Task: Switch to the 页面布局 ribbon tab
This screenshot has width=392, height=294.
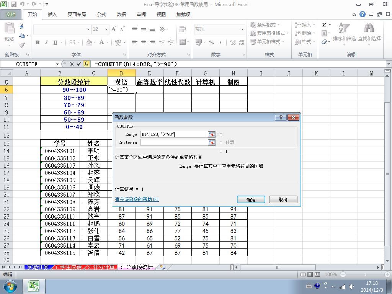Action: 77,15
